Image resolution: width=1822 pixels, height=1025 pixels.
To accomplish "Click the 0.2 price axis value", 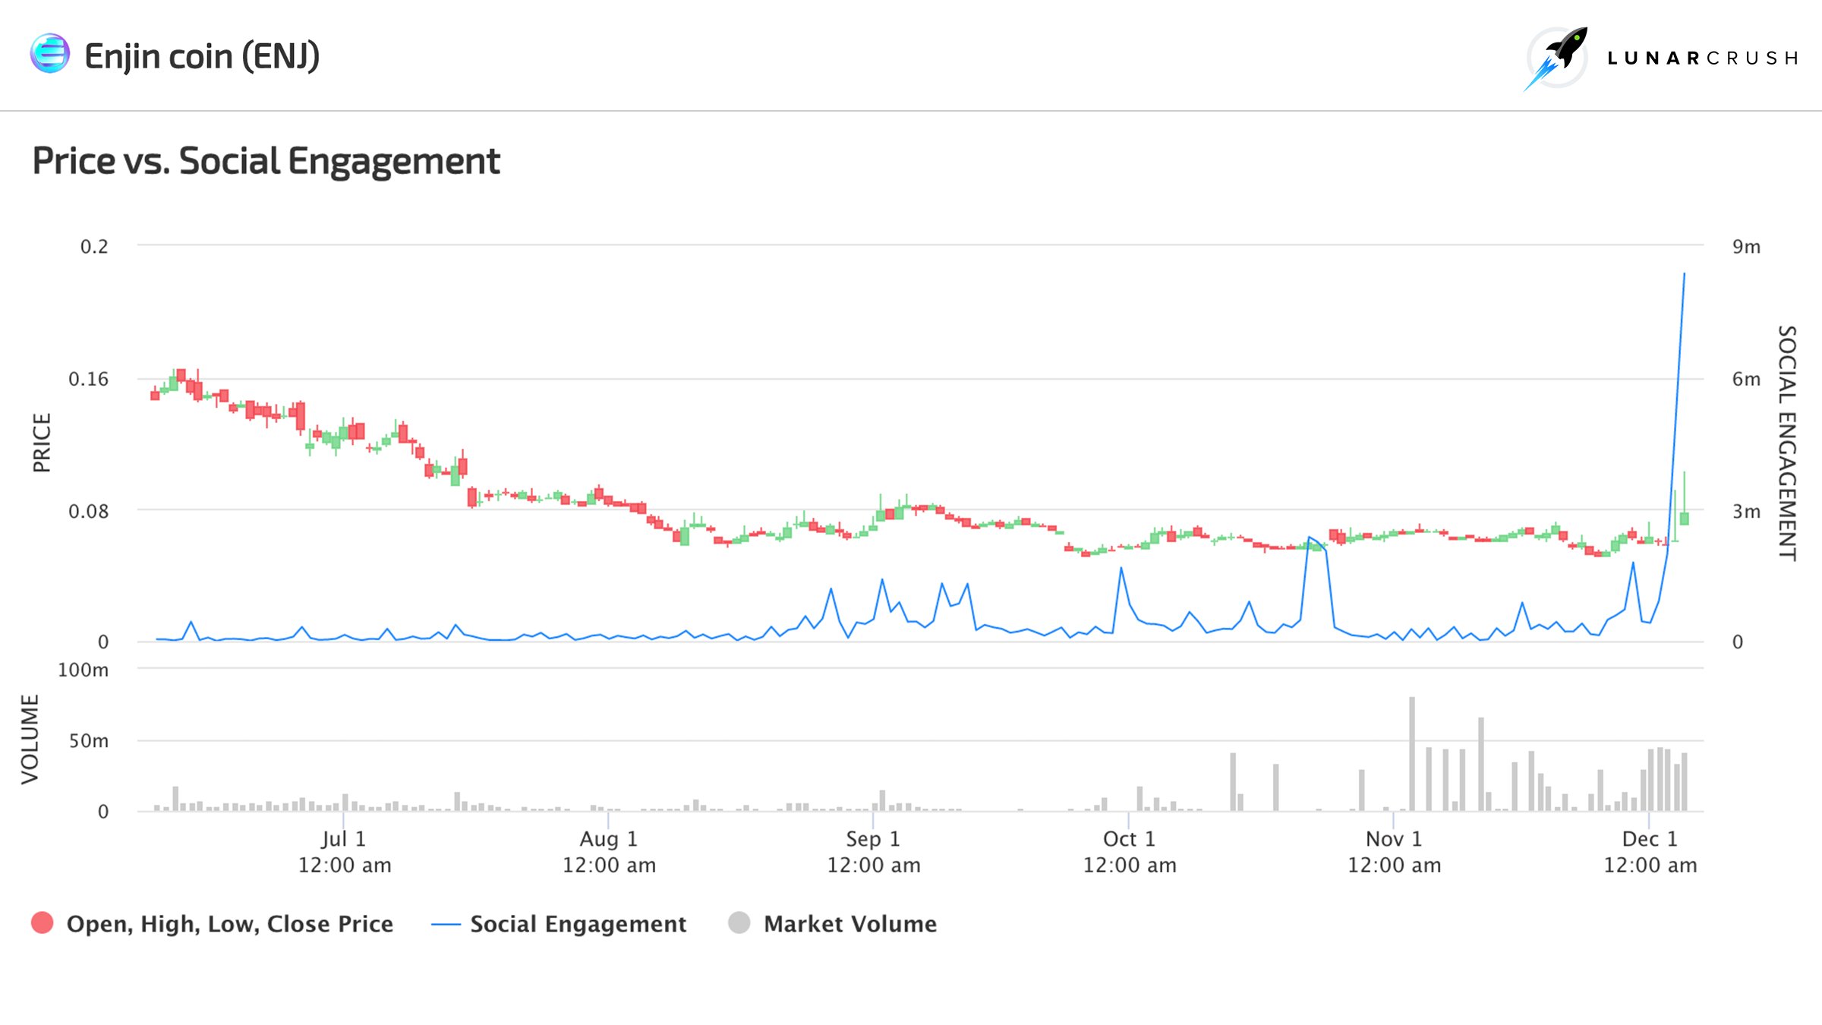I will (94, 246).
